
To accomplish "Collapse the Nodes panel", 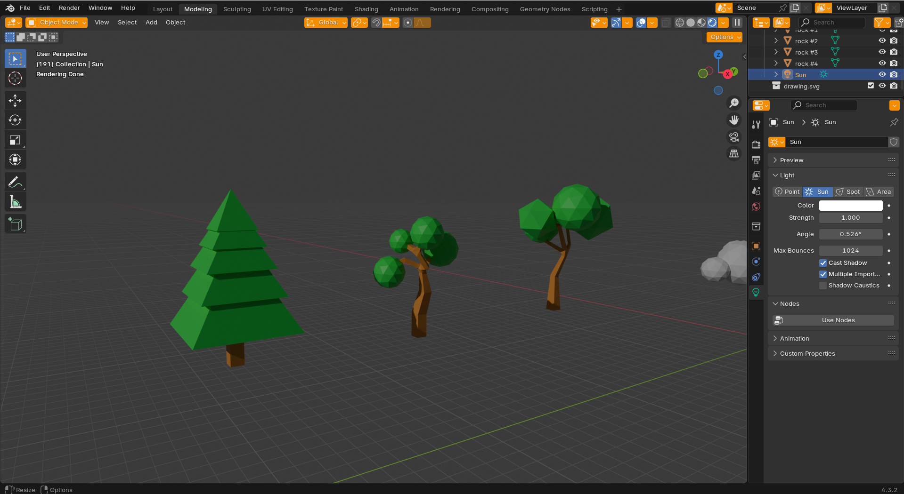I will coord(833,304).
